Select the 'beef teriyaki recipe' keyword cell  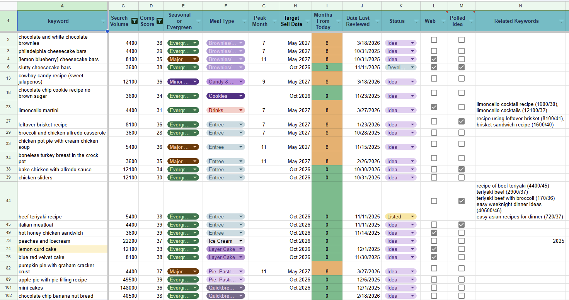(63, 201)
